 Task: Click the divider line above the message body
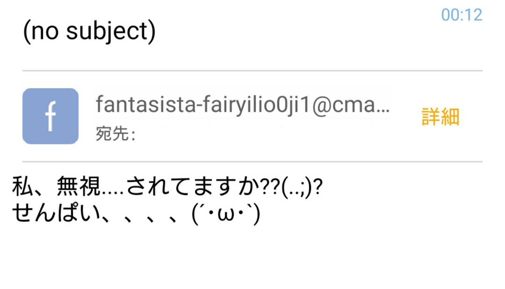pyautogui.click(x=253, y=162)
